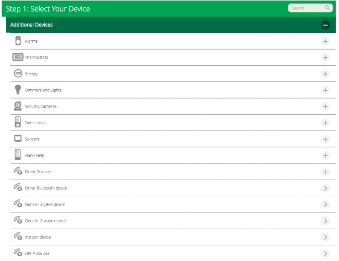Select the Dimmers and Lights label
Image resolution: width=339 pixels, height=261 pixels.
click(43, 90)
